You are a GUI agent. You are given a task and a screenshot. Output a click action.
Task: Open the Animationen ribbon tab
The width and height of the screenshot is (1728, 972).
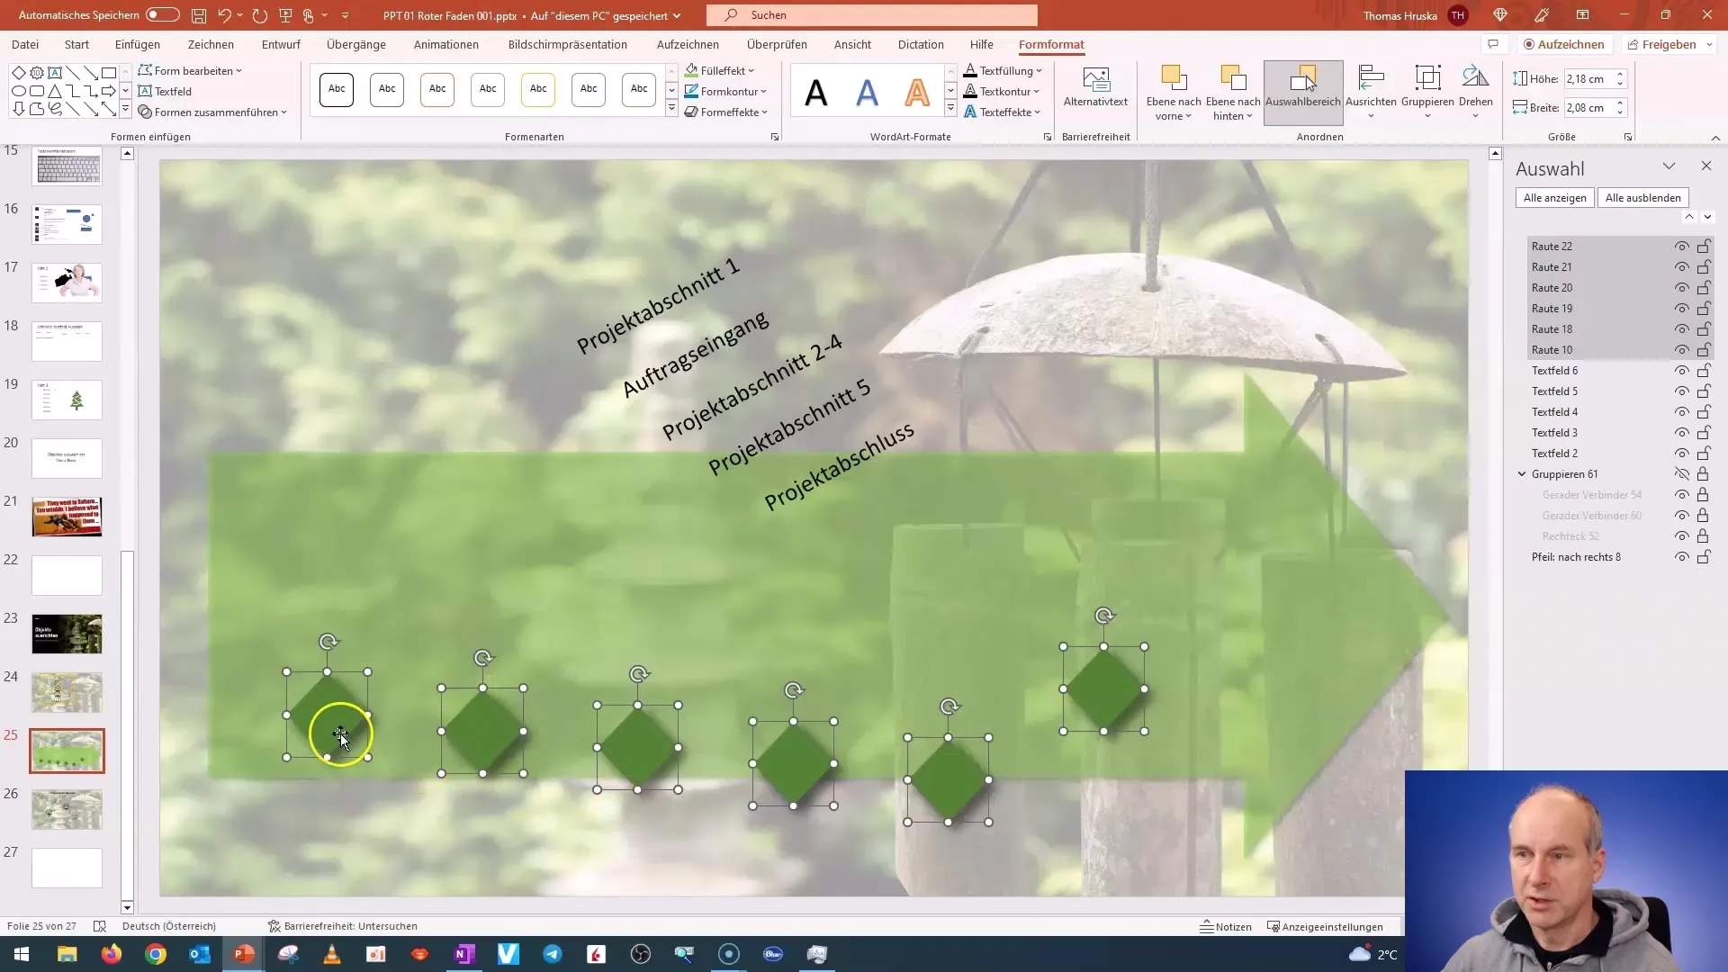coord(446,44)
